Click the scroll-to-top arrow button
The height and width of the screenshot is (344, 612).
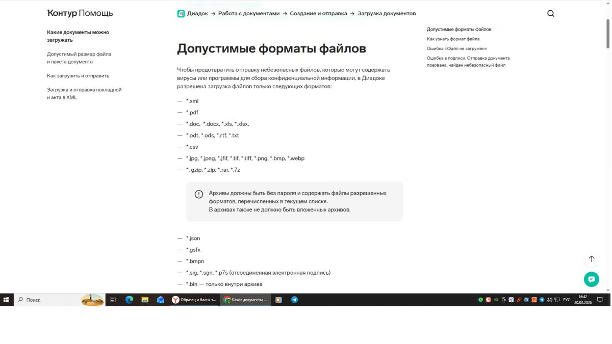(x=591, y=259)
